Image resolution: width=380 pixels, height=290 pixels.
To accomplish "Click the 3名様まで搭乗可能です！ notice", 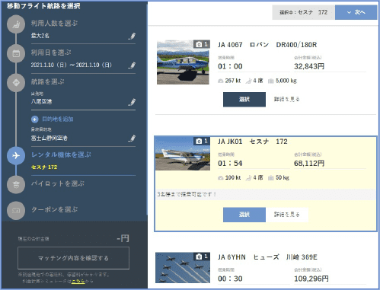I will 187,195.
